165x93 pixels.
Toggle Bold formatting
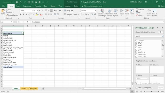21,14
